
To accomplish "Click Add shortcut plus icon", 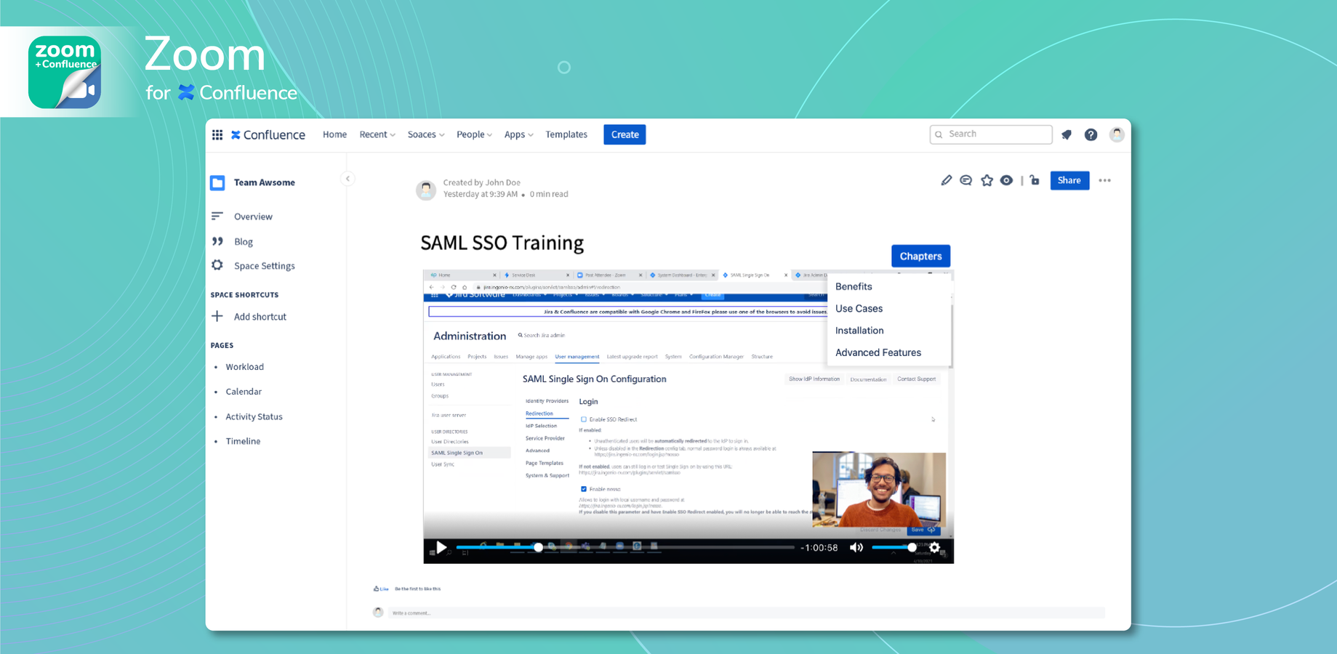I will [217, 316].
